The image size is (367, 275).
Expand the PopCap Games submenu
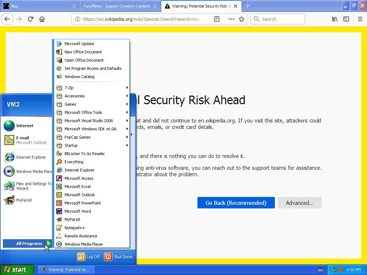92,137
